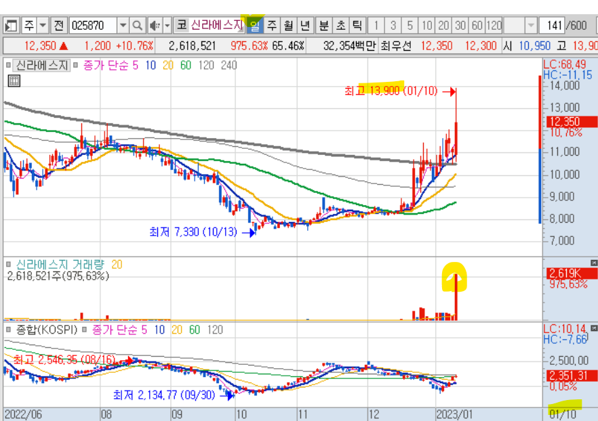Select the gray 120 moving average in price legend
The width and height of the screenshot is (598, 421).
[x=206, y=66]
